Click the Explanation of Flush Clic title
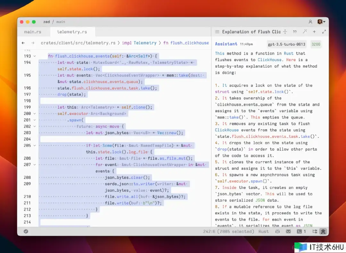346x253 pixels. [x=251, y=32]
